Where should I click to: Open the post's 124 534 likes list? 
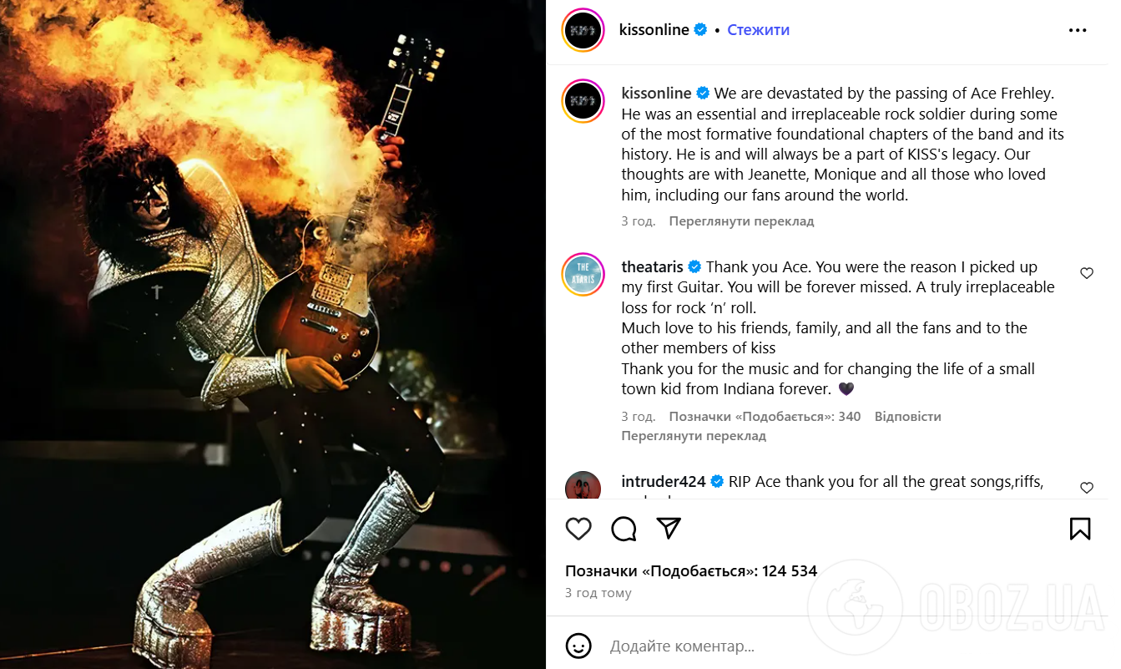click(691, 571)
